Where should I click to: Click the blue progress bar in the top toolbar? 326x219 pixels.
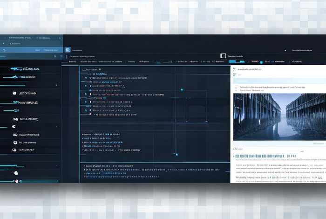tap(236, 61)
